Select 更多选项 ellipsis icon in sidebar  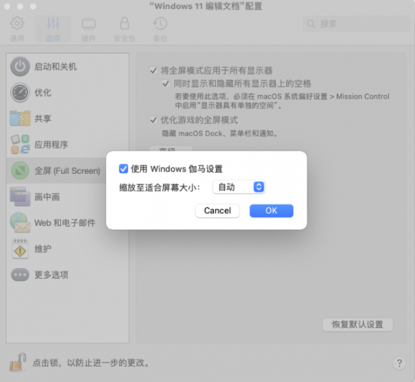pos(20,274)
